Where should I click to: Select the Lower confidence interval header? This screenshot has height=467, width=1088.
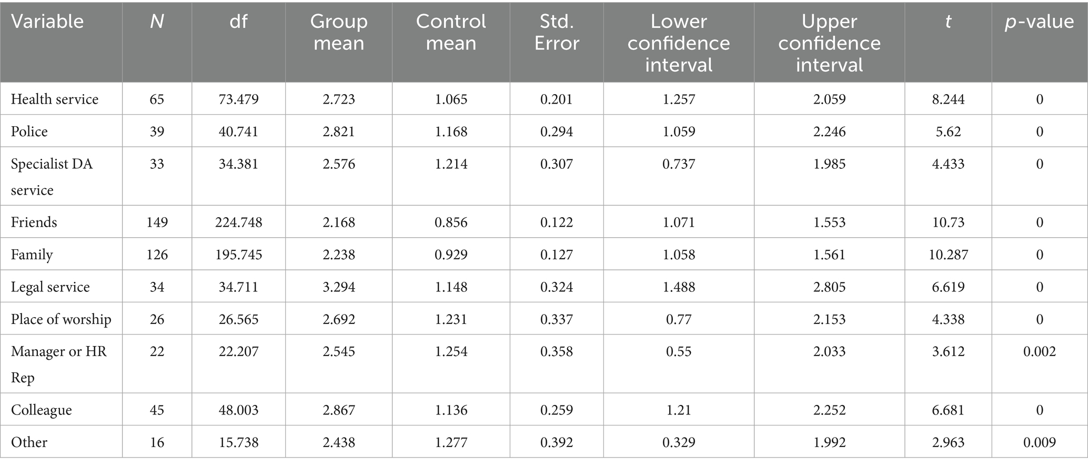pyautogui.click(x=679, y=43)
